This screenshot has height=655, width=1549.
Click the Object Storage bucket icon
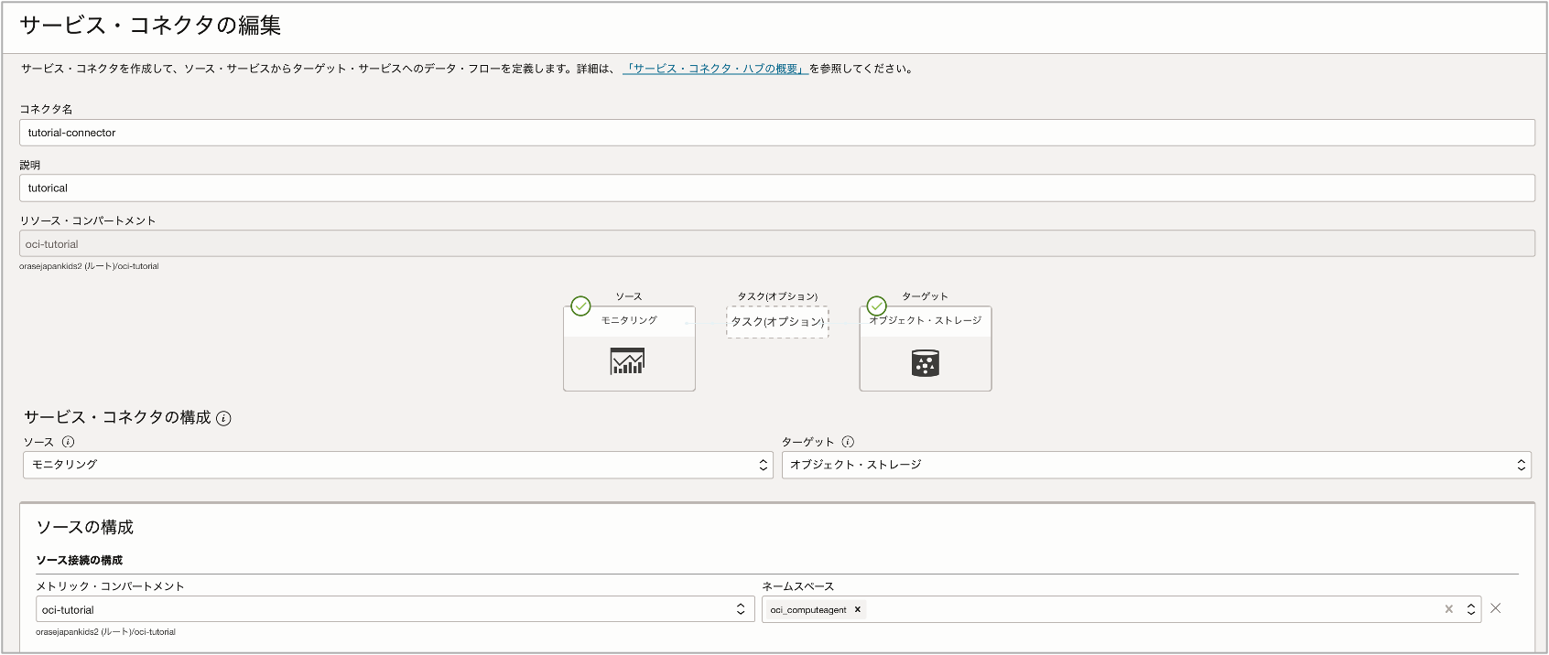click(x=925, y=363)
